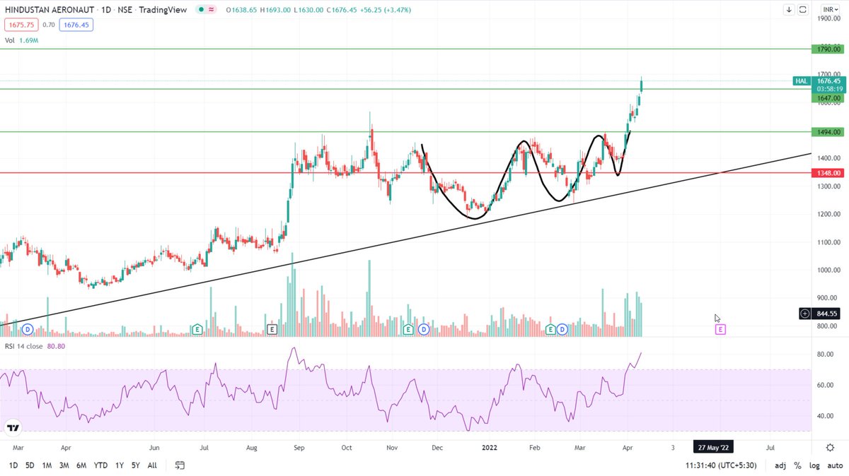
Task: Switch range to 1Y
Action: click(x=119, y=465)
